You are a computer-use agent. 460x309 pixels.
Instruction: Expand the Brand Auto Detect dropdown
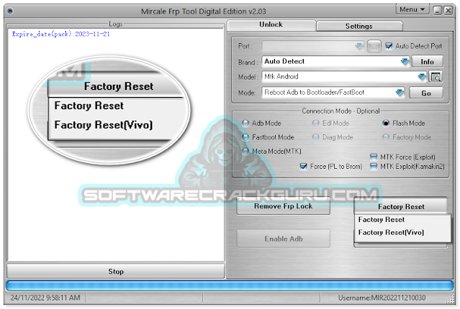click(405, 62)
